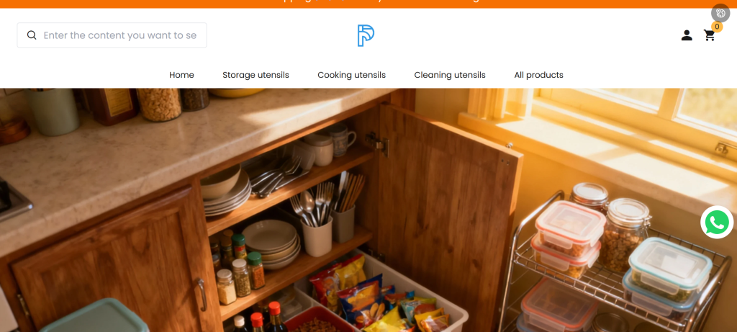The width and height of the screenshot is (737, 332).
Task: Open the Cooking utensils category
Action: point(351,75)
